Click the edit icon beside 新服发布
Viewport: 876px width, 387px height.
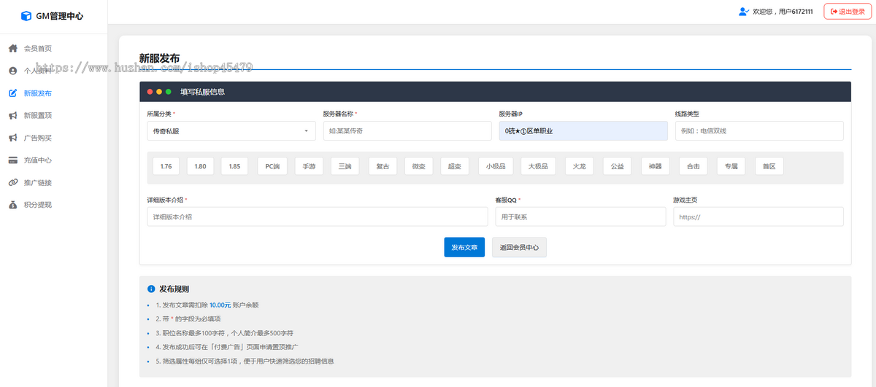(x=12, y=93)
